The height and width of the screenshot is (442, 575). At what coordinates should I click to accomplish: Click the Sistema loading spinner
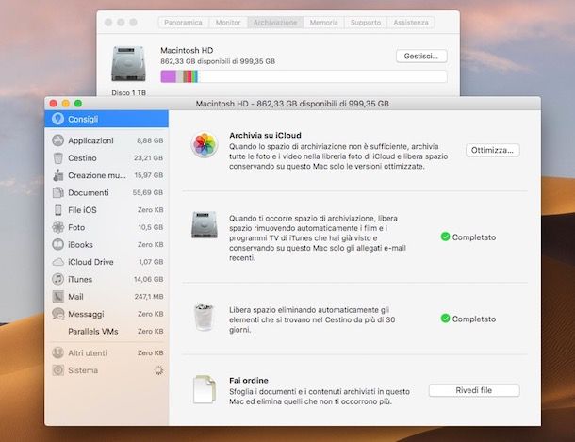pos(158,370)
